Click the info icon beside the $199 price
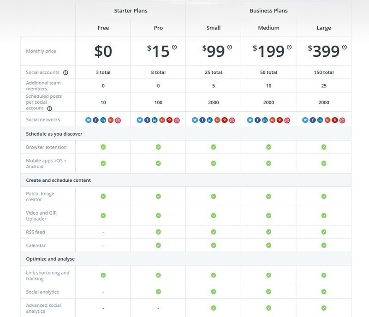 tap(289, 47)
